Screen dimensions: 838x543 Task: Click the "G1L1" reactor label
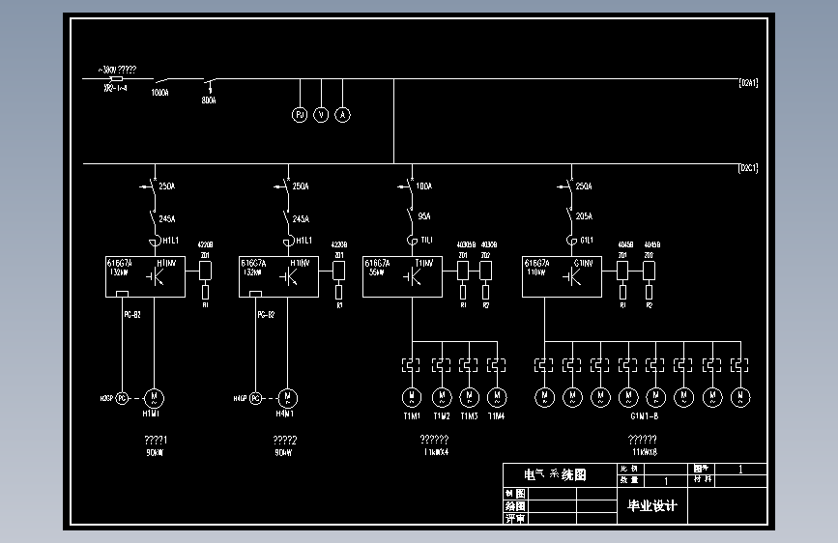(x=587, y=240)
